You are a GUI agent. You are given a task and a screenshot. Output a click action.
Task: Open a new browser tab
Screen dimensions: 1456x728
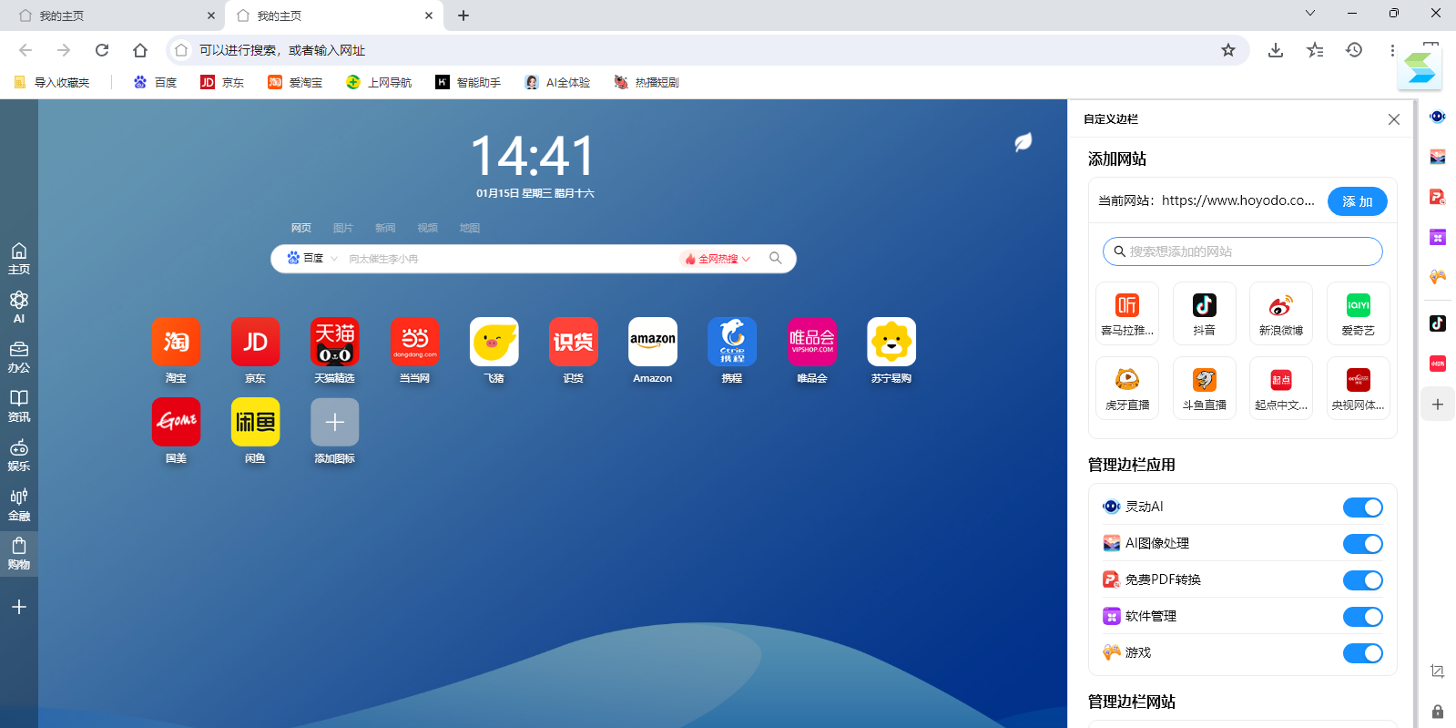tap(463, 15)
